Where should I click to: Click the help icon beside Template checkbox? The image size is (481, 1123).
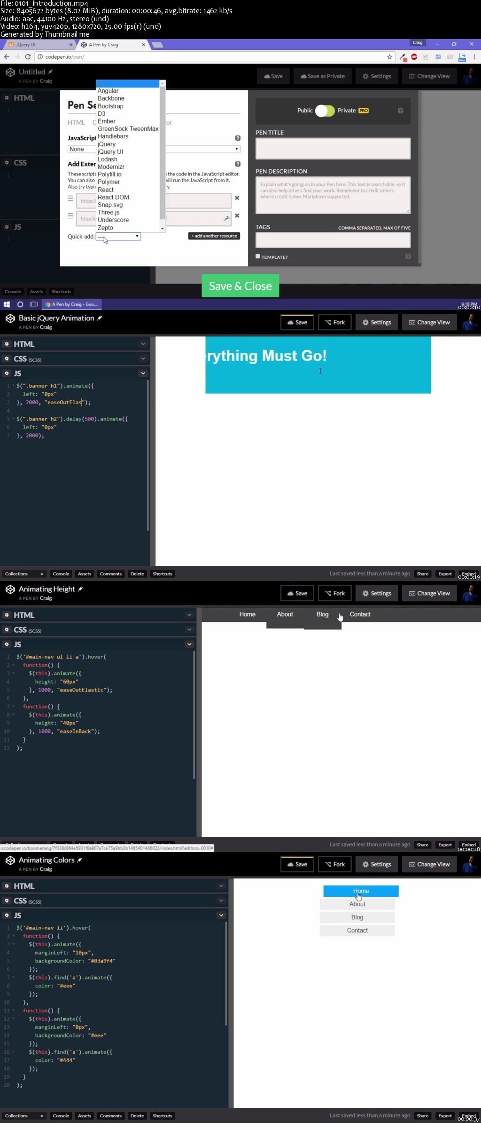tap(408, 256)
